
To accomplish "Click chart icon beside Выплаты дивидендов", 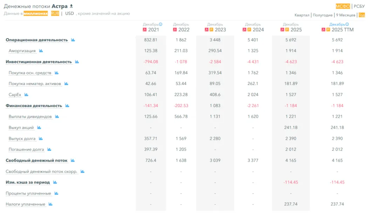I will point(57,116).
